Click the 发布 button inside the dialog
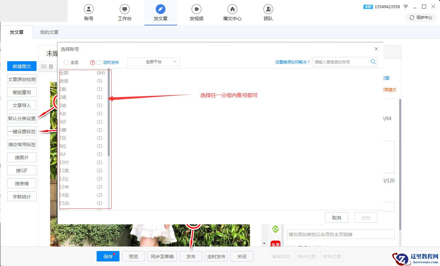 pyautogui.click(x=366, y=218)
